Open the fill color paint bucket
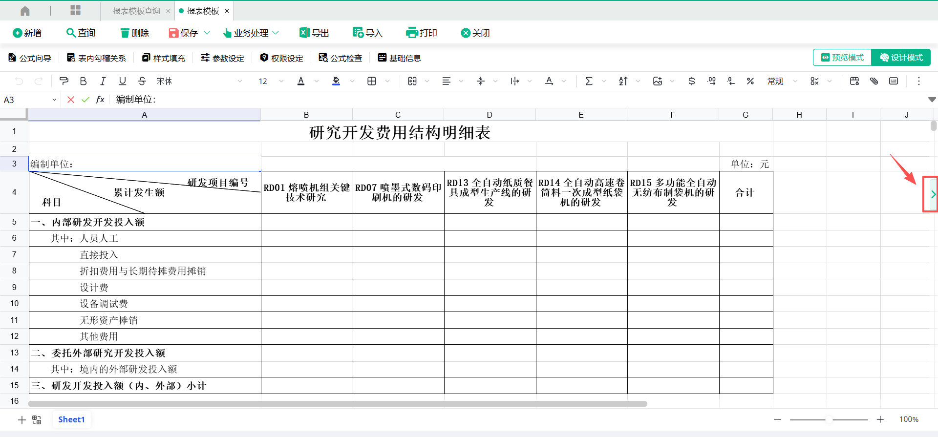The height and width of the screenshot is (437, 938). point(336,81)
